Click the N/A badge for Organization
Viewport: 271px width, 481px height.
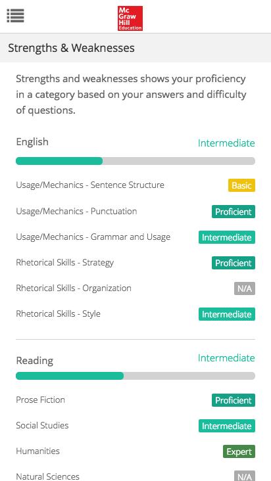(245, 288)
